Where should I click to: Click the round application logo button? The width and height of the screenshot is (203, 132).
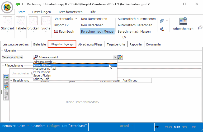click(x=7, y=7)
